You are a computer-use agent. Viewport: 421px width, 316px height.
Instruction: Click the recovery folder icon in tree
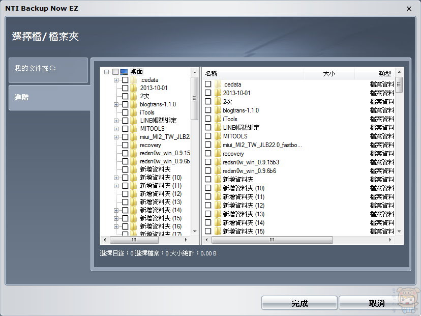point(134,145)
